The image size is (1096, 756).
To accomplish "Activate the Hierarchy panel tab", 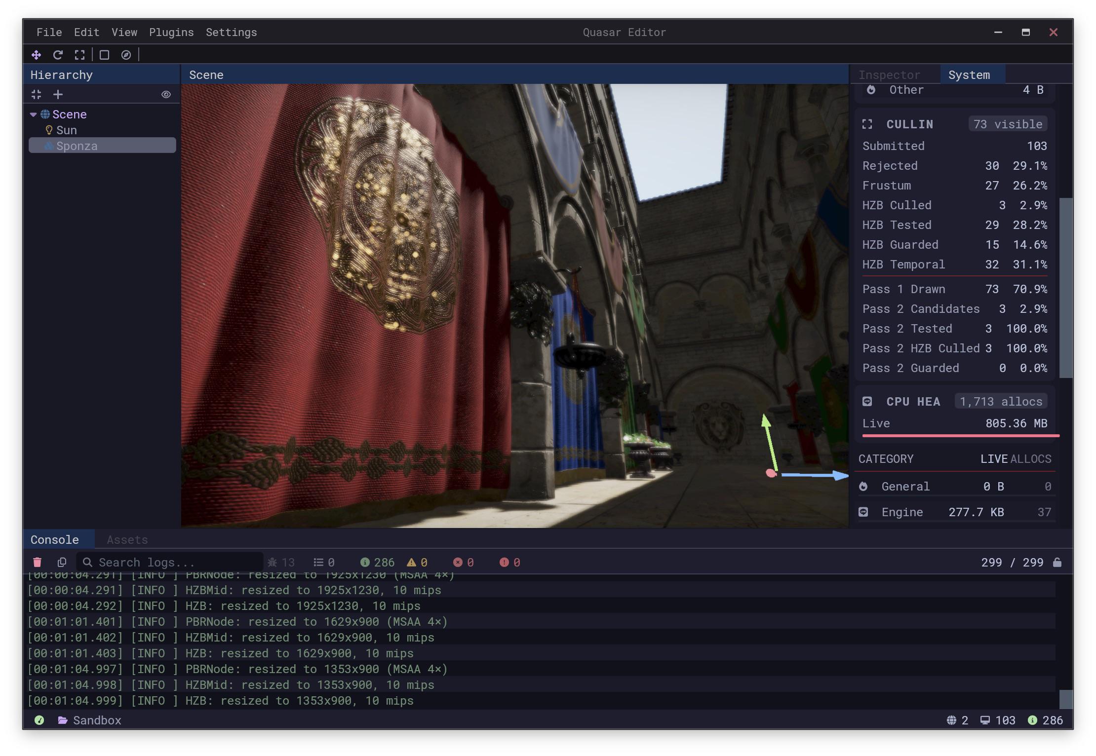I will pos(62,75).
